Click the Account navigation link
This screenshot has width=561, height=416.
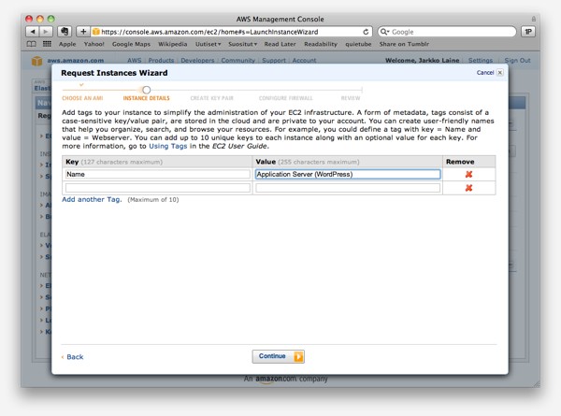(304, 61)
